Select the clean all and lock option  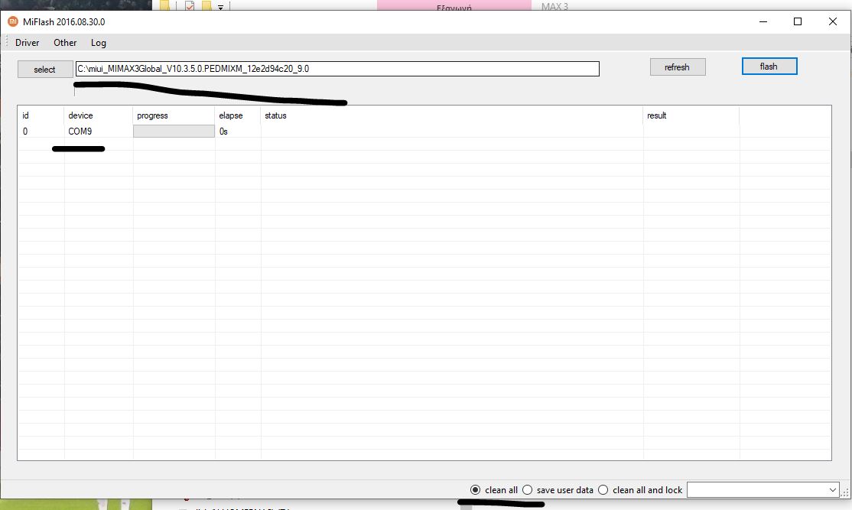pyautogui.click(x=640, y=490)
